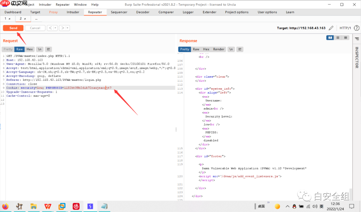Toggle non-printable \n chars in Request
This screenshot has height=212, width=361.
coord(39,49)
